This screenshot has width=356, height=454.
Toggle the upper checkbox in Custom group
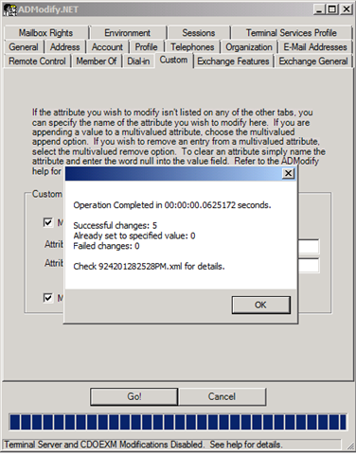47,222
